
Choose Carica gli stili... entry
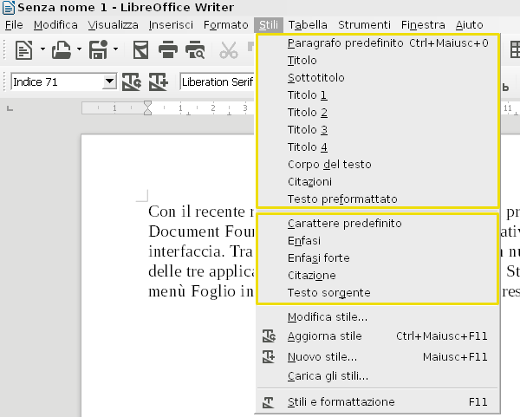pos(377,376)
